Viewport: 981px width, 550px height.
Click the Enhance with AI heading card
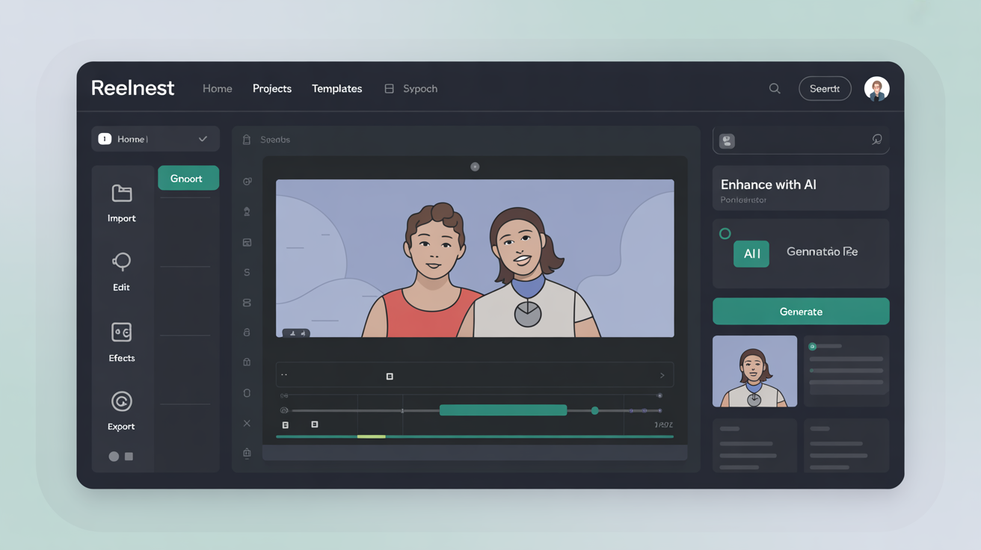pos(801,188)
